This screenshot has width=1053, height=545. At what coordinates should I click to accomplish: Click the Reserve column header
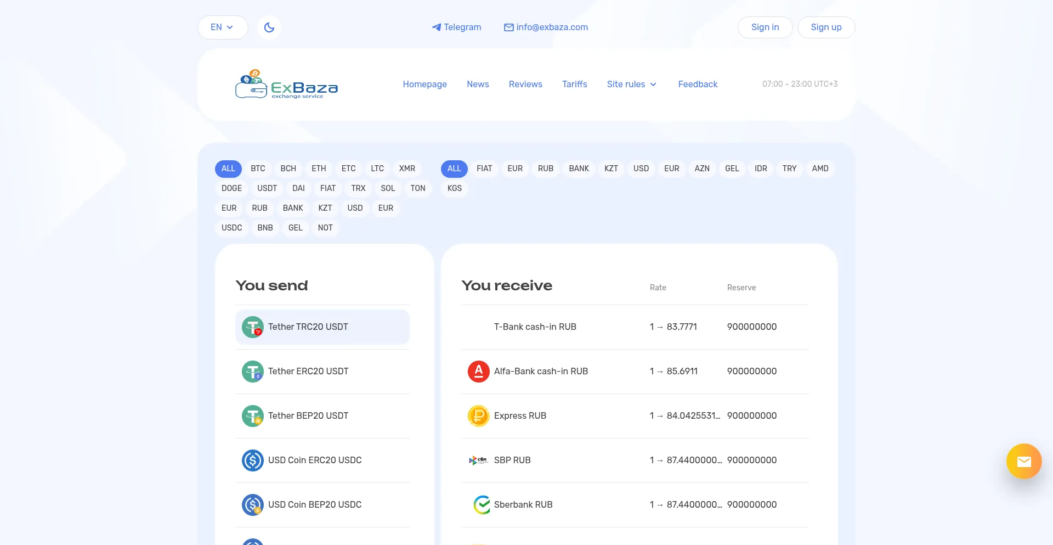(741, 288)
